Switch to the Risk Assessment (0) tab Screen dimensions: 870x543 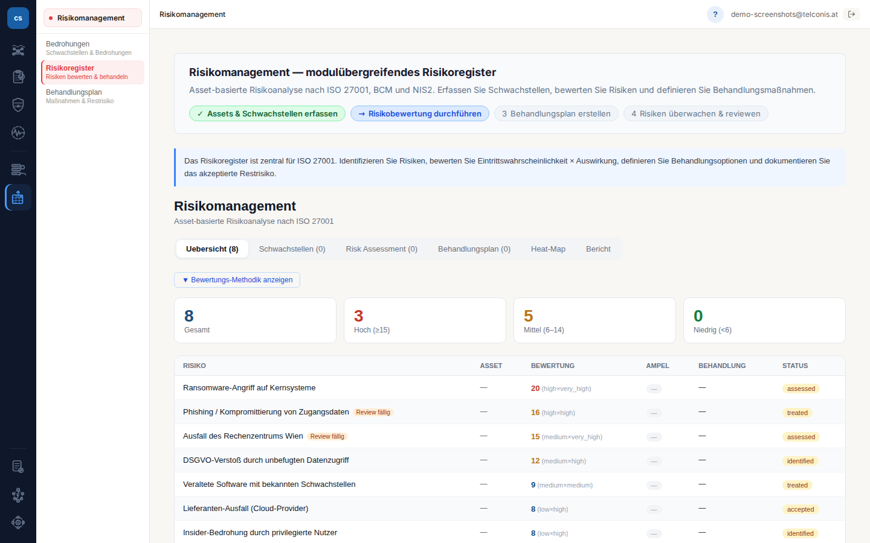tap(382, 249)
